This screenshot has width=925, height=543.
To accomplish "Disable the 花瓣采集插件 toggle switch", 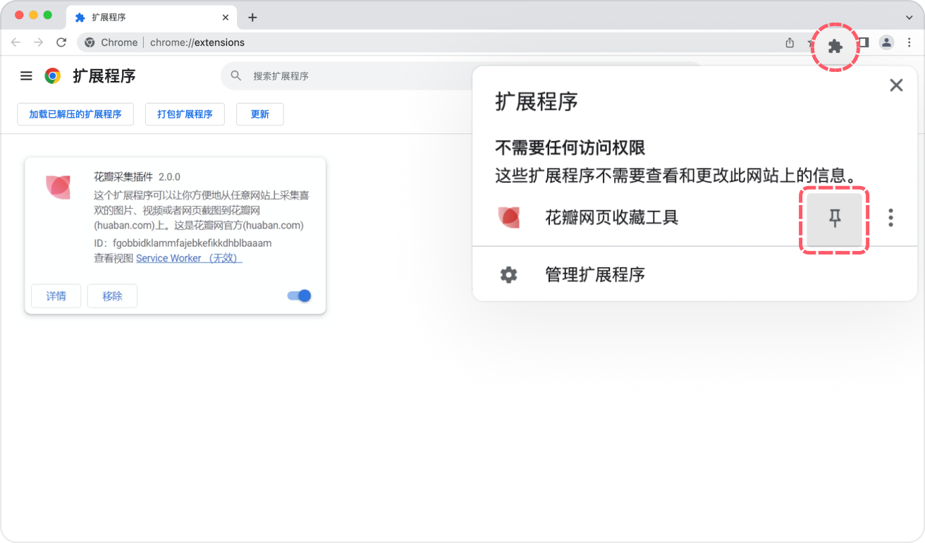I will tap(300, 296).
